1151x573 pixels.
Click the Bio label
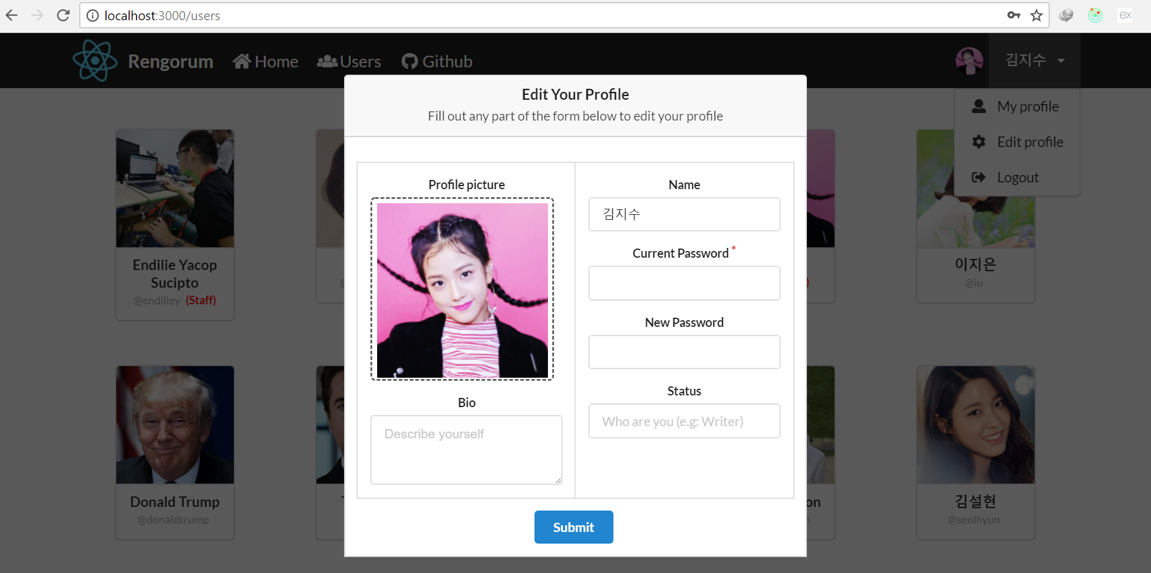point(467,403)
